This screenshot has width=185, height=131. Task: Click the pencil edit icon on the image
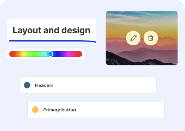(133, 38)
